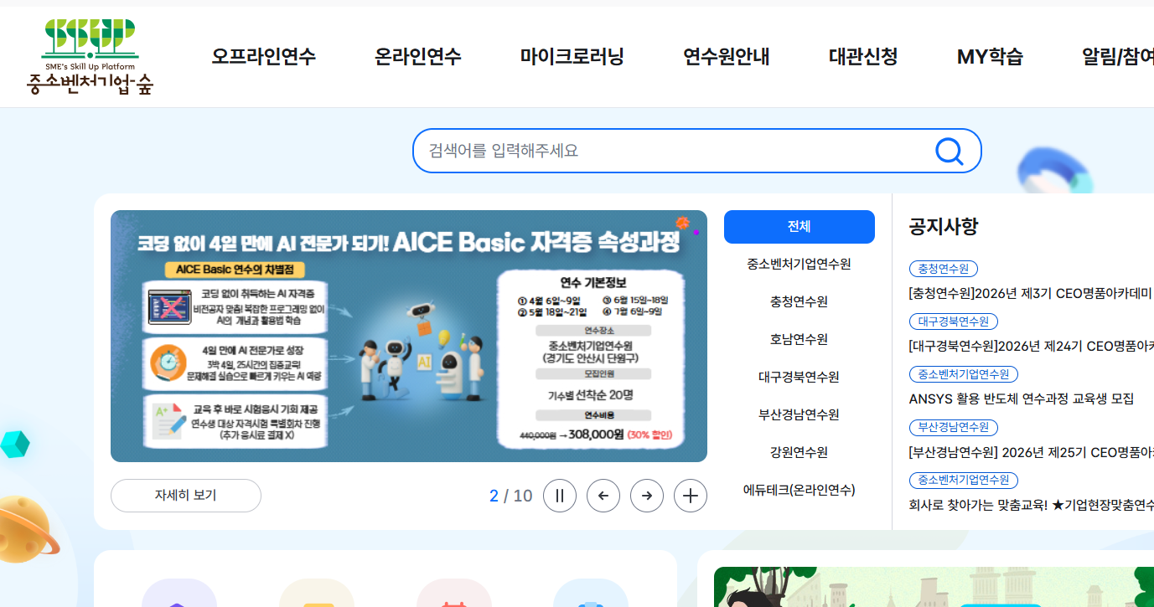1154x607 pixels.
Task: Select the 강원연수원 filter tab
Action: [x=800, y=452]
